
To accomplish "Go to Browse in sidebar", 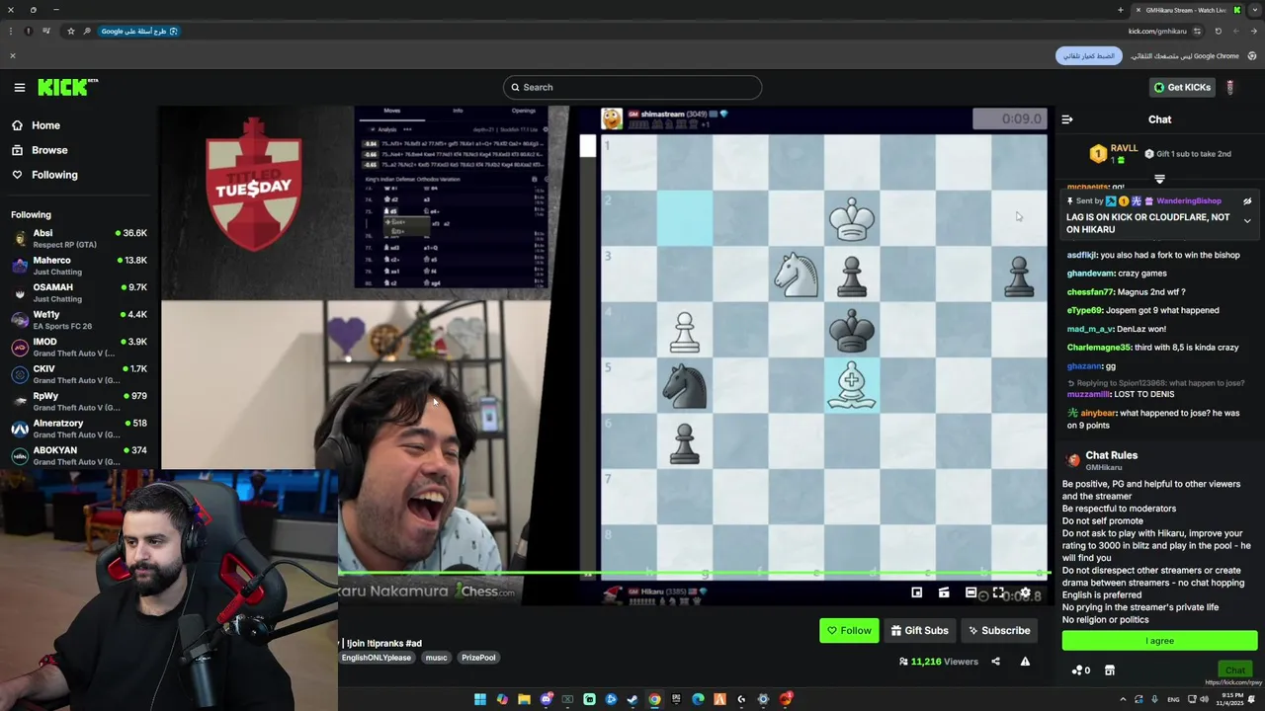I will (40, 150).
